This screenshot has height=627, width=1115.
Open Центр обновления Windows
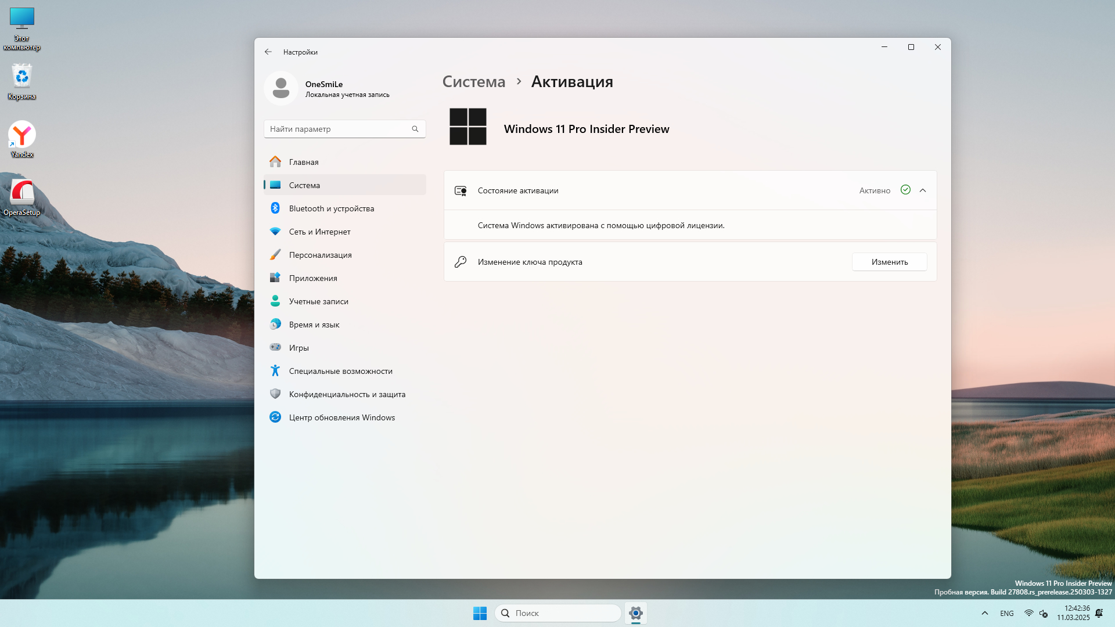tap(341, 417)
